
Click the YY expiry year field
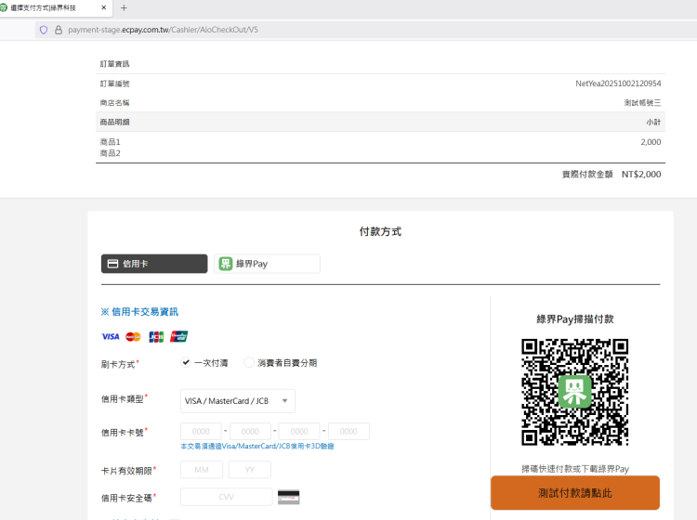click(x=250, y=470)
